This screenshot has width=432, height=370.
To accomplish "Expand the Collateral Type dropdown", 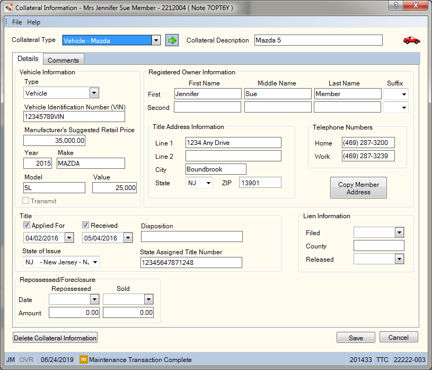I will click(156, 40).
